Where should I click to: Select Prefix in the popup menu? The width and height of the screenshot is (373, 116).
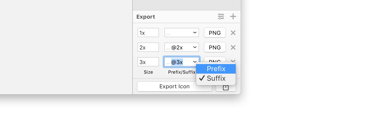(216, 69)
